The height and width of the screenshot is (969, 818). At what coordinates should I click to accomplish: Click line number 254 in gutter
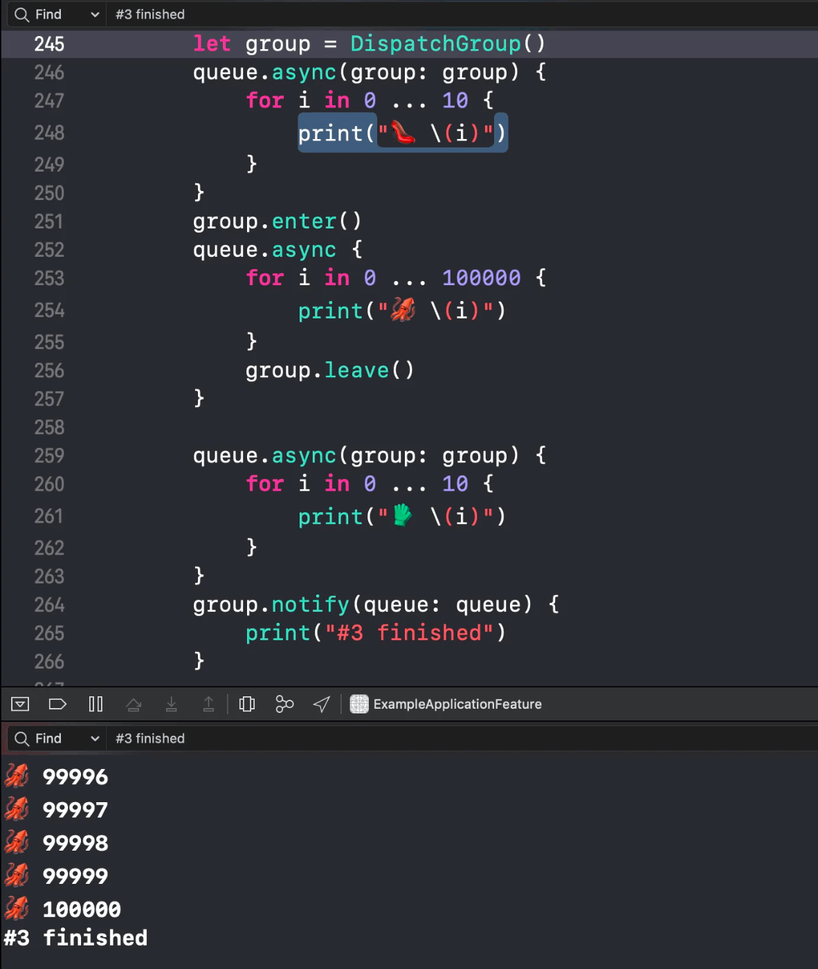[x=49, y=311]
